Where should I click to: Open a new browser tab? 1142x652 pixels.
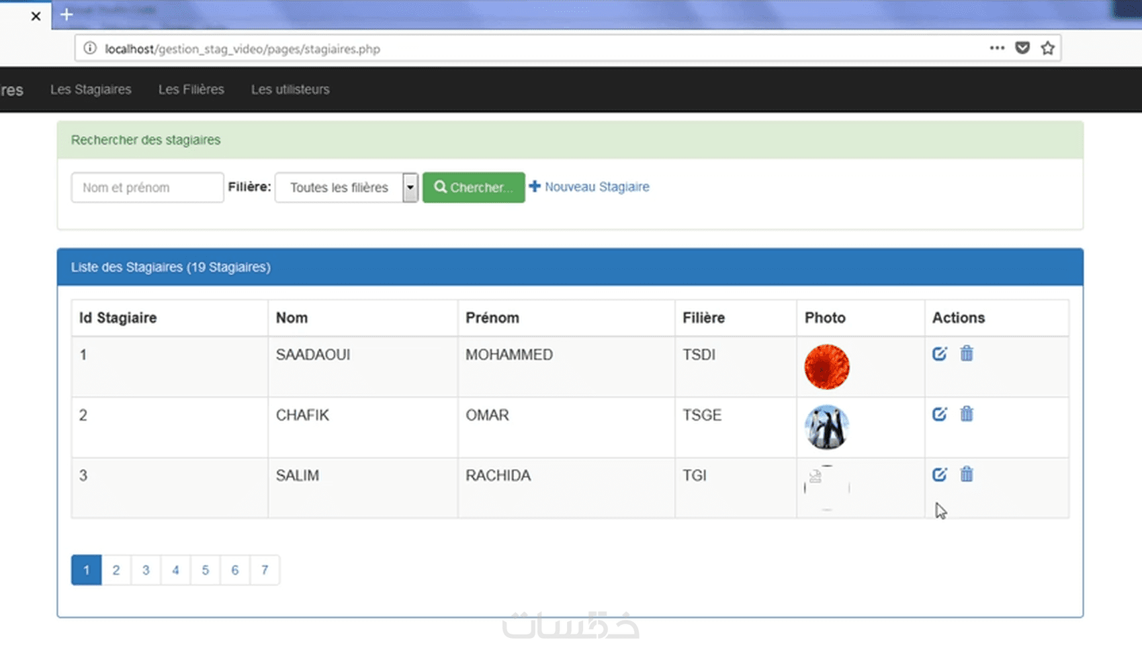(67, 15)
